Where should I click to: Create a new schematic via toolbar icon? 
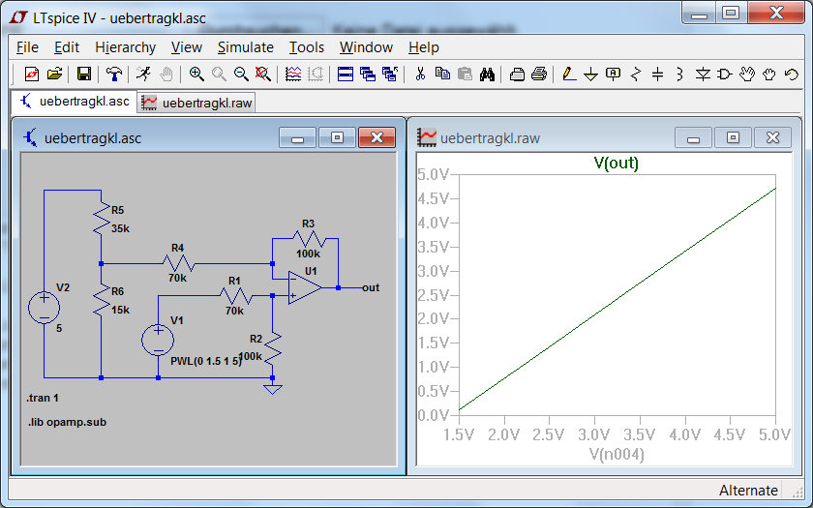click(32, 75)
